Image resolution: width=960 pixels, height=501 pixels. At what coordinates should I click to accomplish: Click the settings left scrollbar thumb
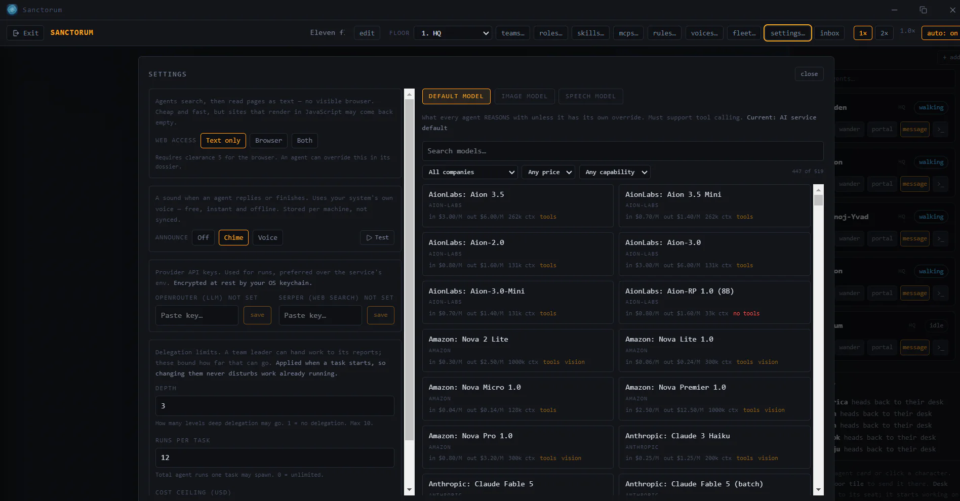409,270
